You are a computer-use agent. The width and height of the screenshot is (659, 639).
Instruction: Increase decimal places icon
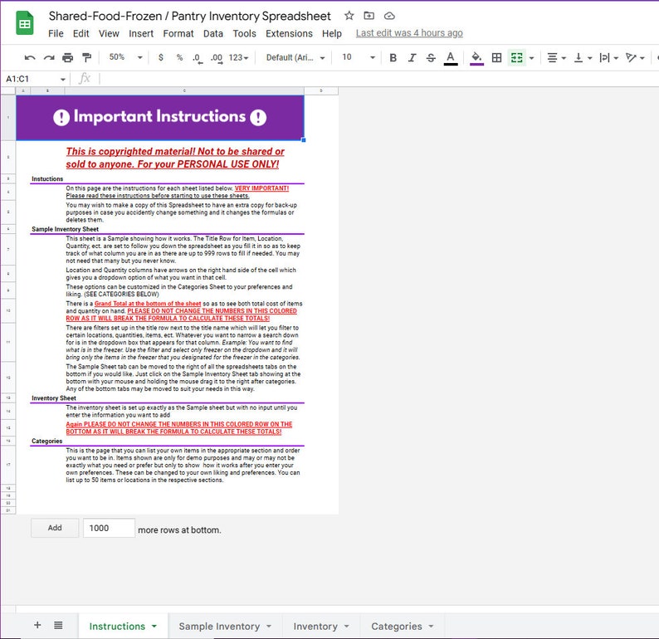[217, 58]
